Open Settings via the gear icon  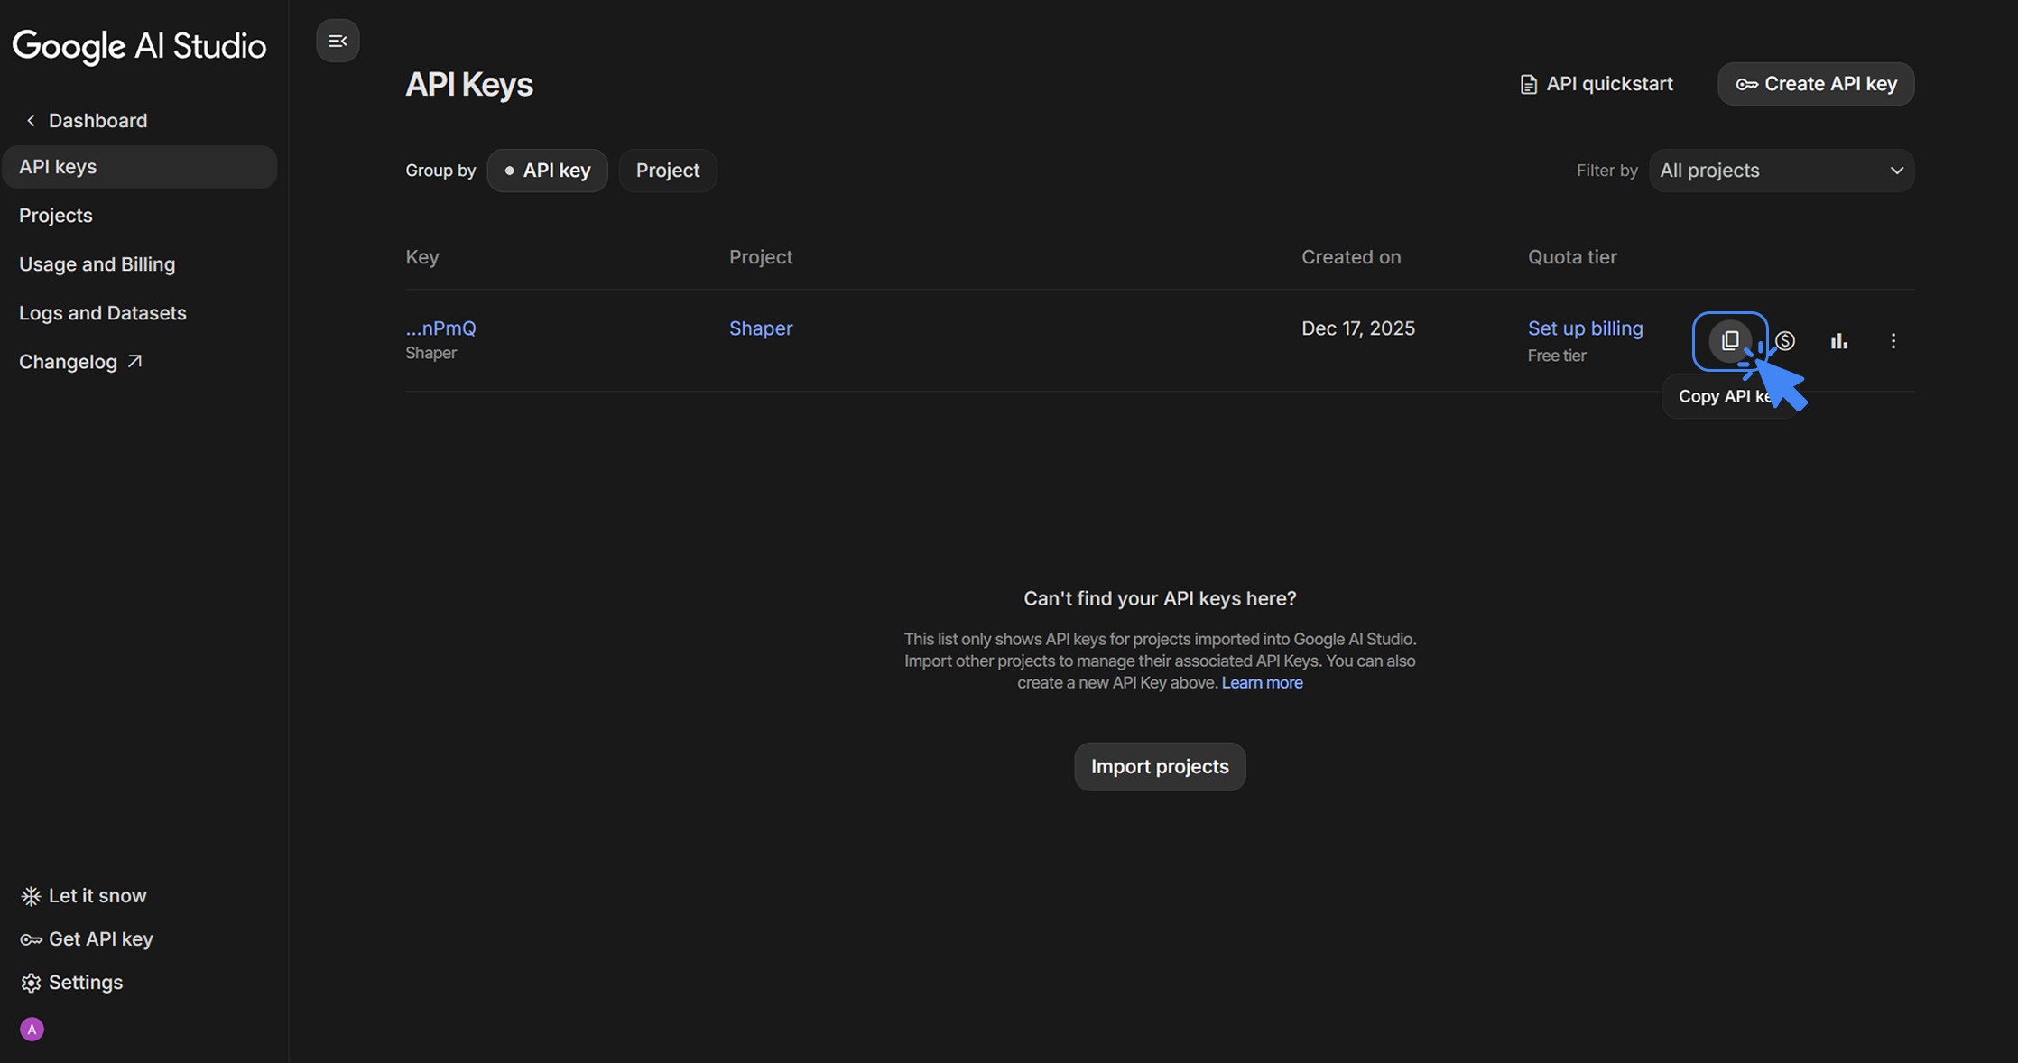(x=31, y=982)
